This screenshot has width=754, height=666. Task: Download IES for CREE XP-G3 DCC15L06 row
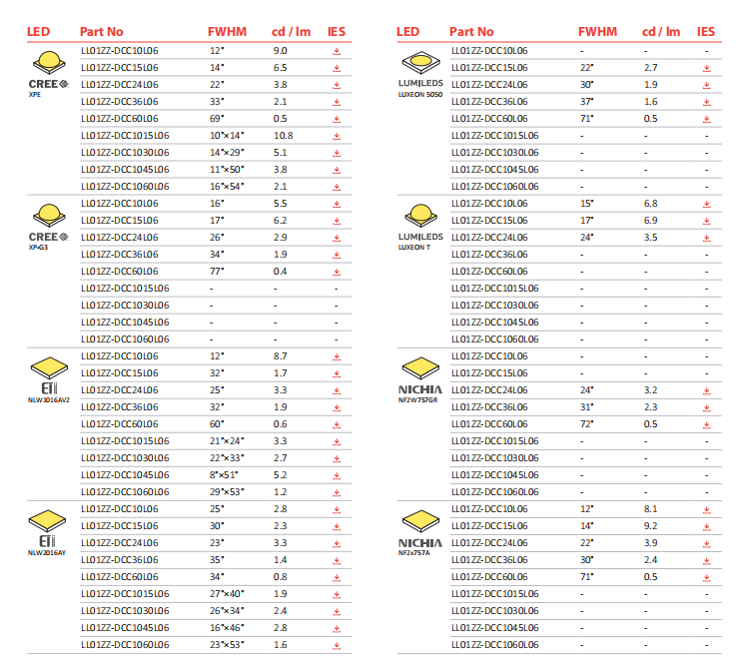click(337, 221)
